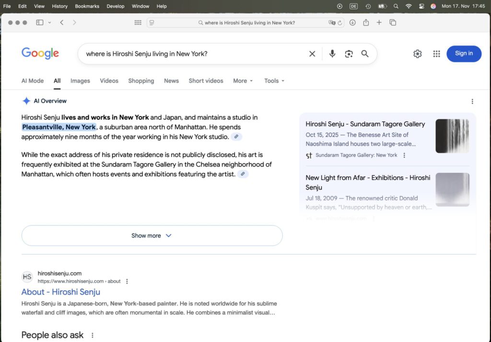Toggle the Safari sidebar

(40, 23)
